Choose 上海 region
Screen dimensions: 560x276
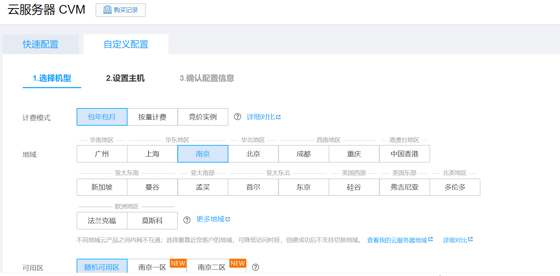[152, 154]
